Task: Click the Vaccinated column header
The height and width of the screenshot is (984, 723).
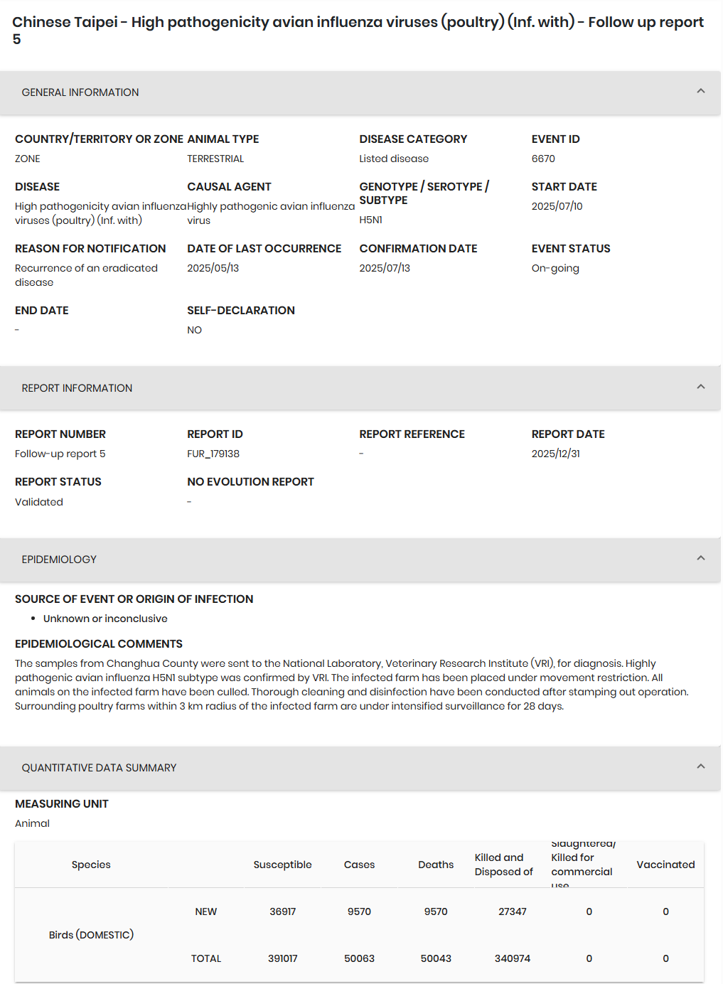Action: tap(665, 865)
